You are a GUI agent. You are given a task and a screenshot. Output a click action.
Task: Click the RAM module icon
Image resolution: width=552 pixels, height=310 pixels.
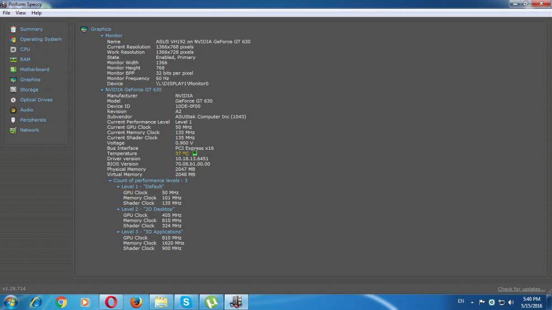pos(13,59)
